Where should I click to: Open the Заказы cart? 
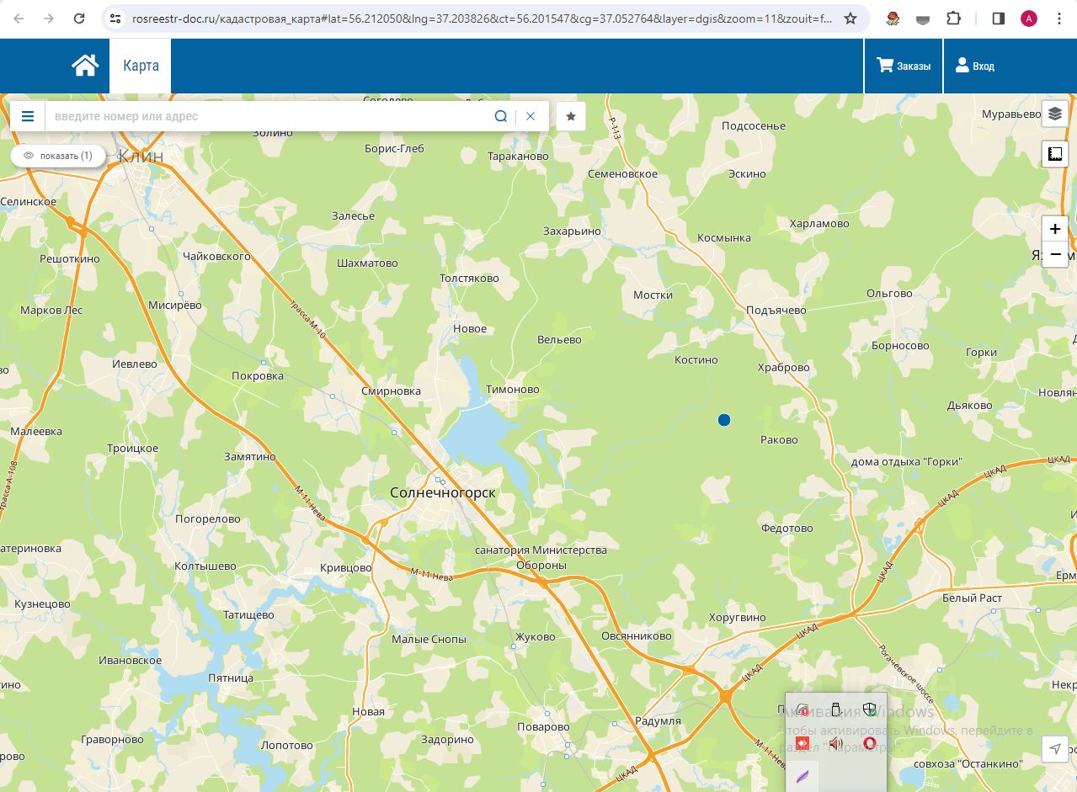pyautogui.click(x=904, y=66)
